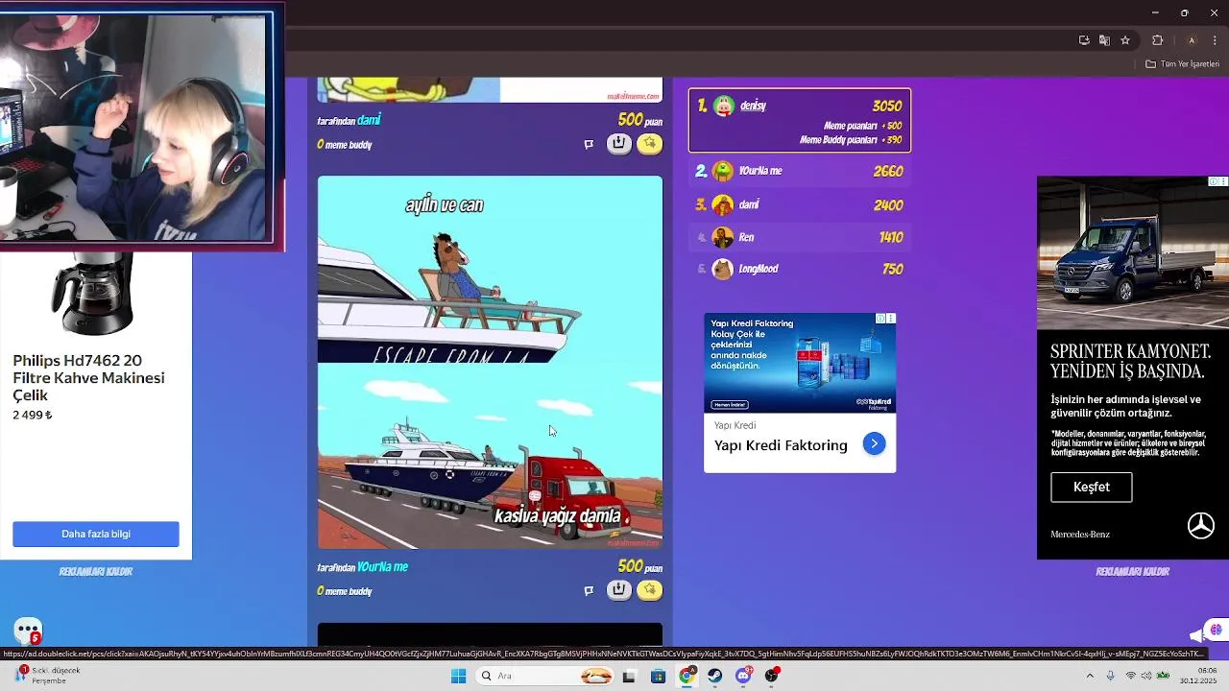Click the install app icon in address bar
1229x691 pixels.
(1084, 40)
